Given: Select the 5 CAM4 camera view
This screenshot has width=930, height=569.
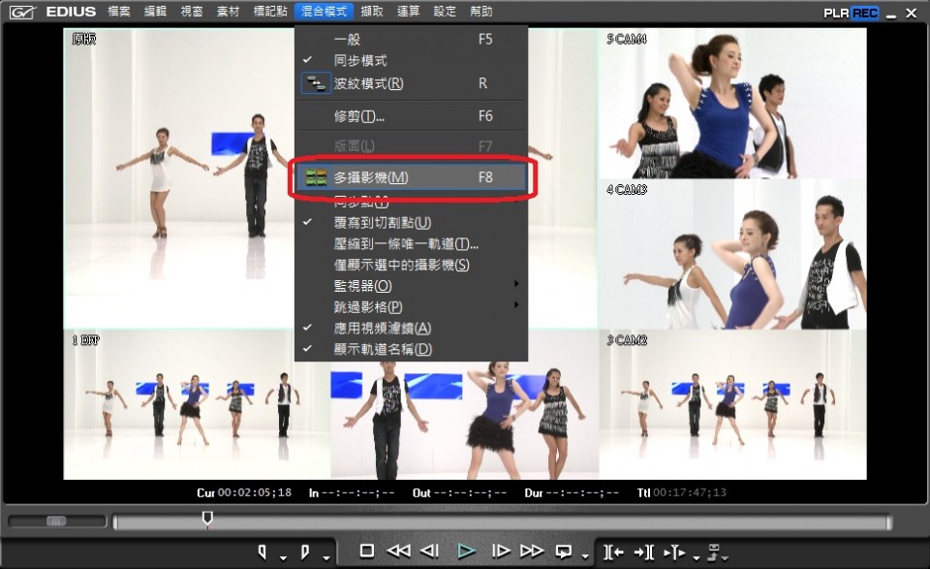Looking at the screenshot, I should pyautogui.click(x=732, y=104).
